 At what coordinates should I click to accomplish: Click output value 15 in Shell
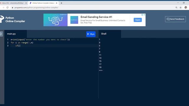[x=100, y=61]
